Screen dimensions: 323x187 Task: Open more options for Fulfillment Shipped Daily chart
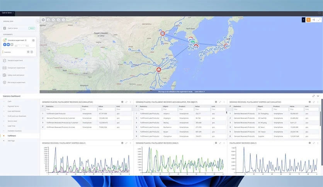(130, 143)
